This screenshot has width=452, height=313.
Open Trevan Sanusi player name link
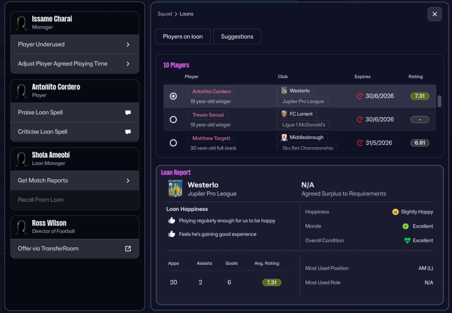(208, 115)
